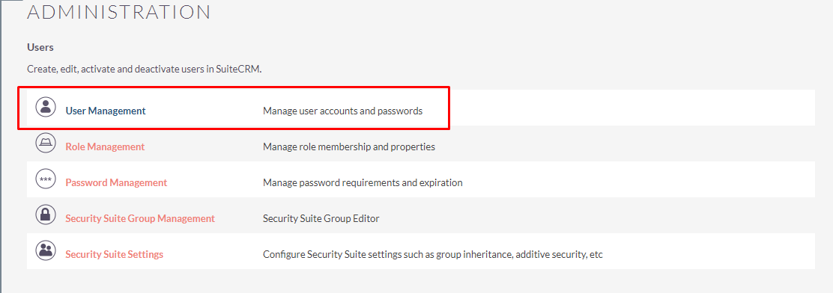833x293 pixels.
Task: Open Security Suite Settings link
Action: click(114, 254)
